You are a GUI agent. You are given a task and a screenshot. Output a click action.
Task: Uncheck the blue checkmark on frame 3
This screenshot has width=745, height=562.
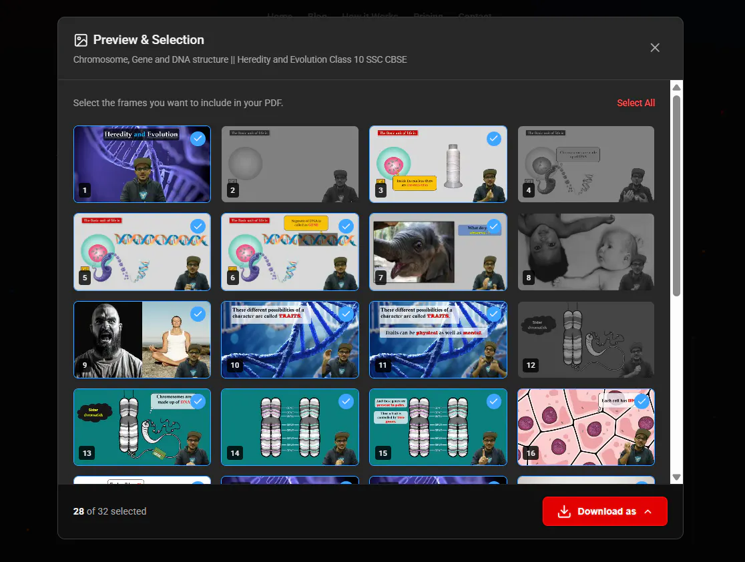click(x=493, y=139)
